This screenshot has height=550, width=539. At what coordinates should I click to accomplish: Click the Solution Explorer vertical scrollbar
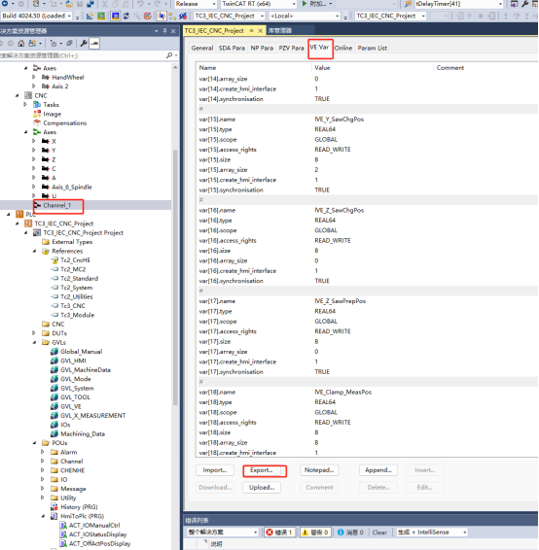(175, 277)
